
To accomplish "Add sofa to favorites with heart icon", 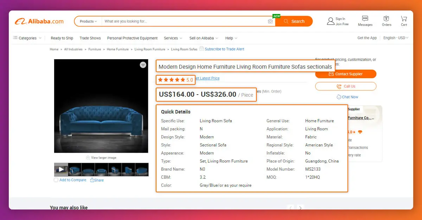I will click(x=143, y=65).
